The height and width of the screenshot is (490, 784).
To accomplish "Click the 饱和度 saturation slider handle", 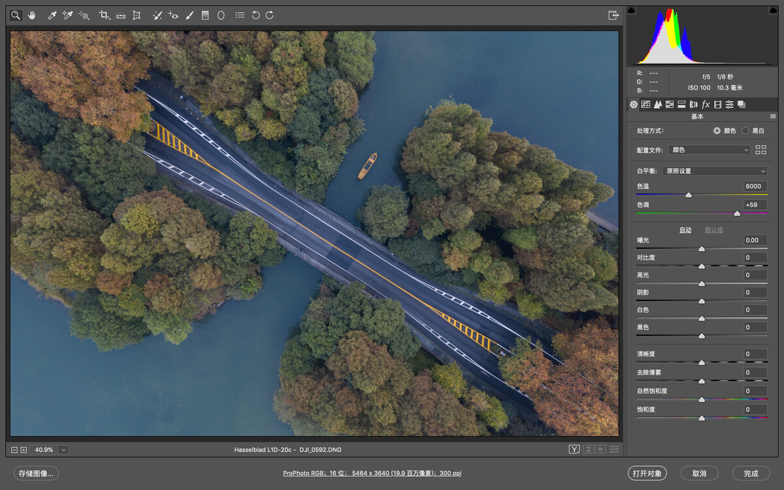I will pyautogui.click(x=702, y=417).
